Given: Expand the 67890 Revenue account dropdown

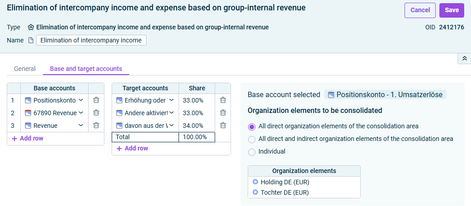Looking at the screenshot, I should [x=81, y=113].
